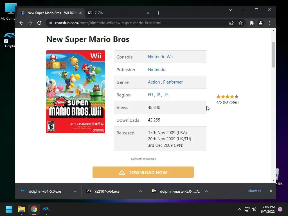Image resolution: width=288 pixels, height=216 pixels.
Task: Open the Action genre link
Action: (x=154, y=82)
